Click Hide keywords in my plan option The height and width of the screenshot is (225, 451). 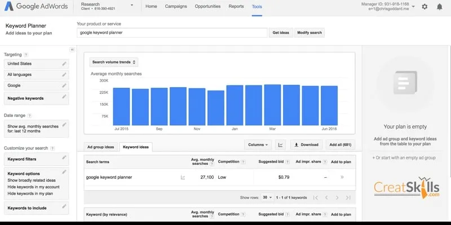(30, 193)
